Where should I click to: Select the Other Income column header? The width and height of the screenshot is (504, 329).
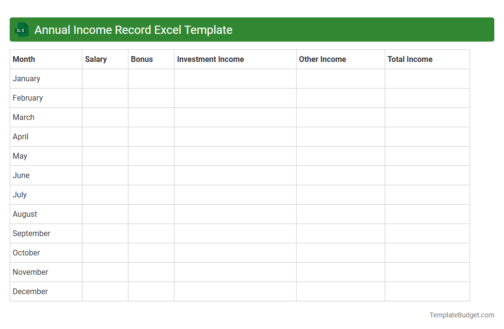[x=322, y=59]
